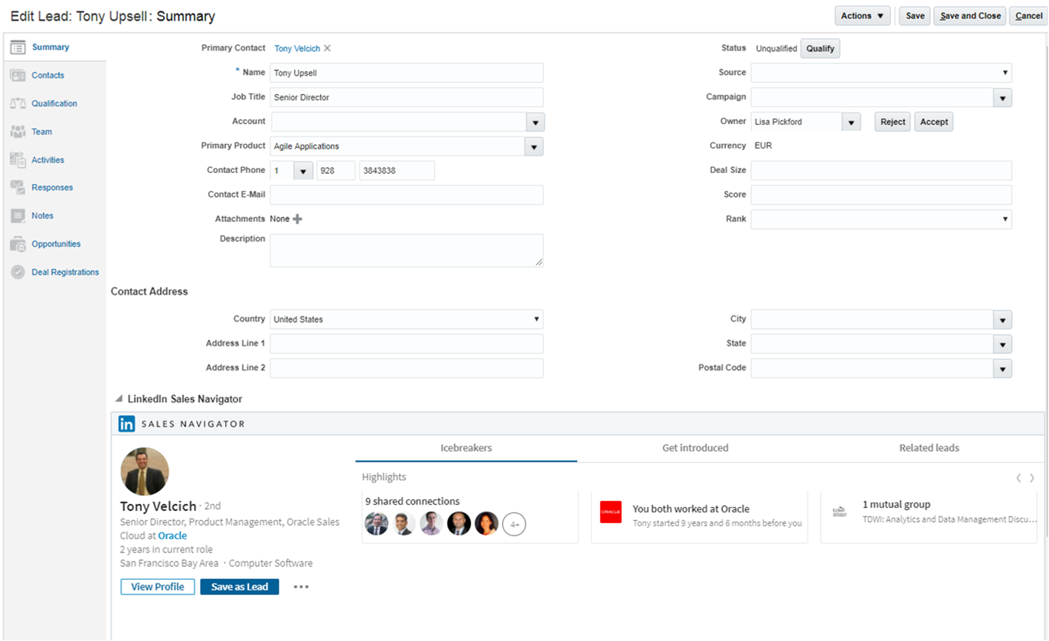Click the Job Title input field
1049x641 pixels.
(407, 97)
